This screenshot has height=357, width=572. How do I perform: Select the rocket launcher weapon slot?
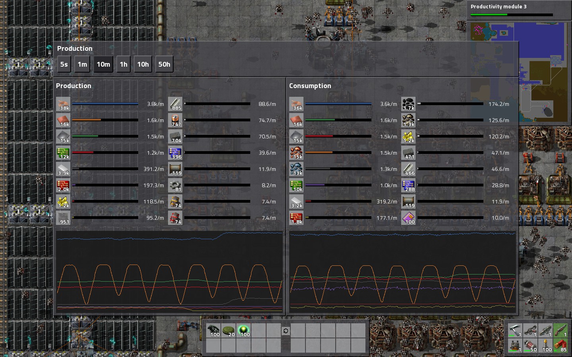coord(545,330)
